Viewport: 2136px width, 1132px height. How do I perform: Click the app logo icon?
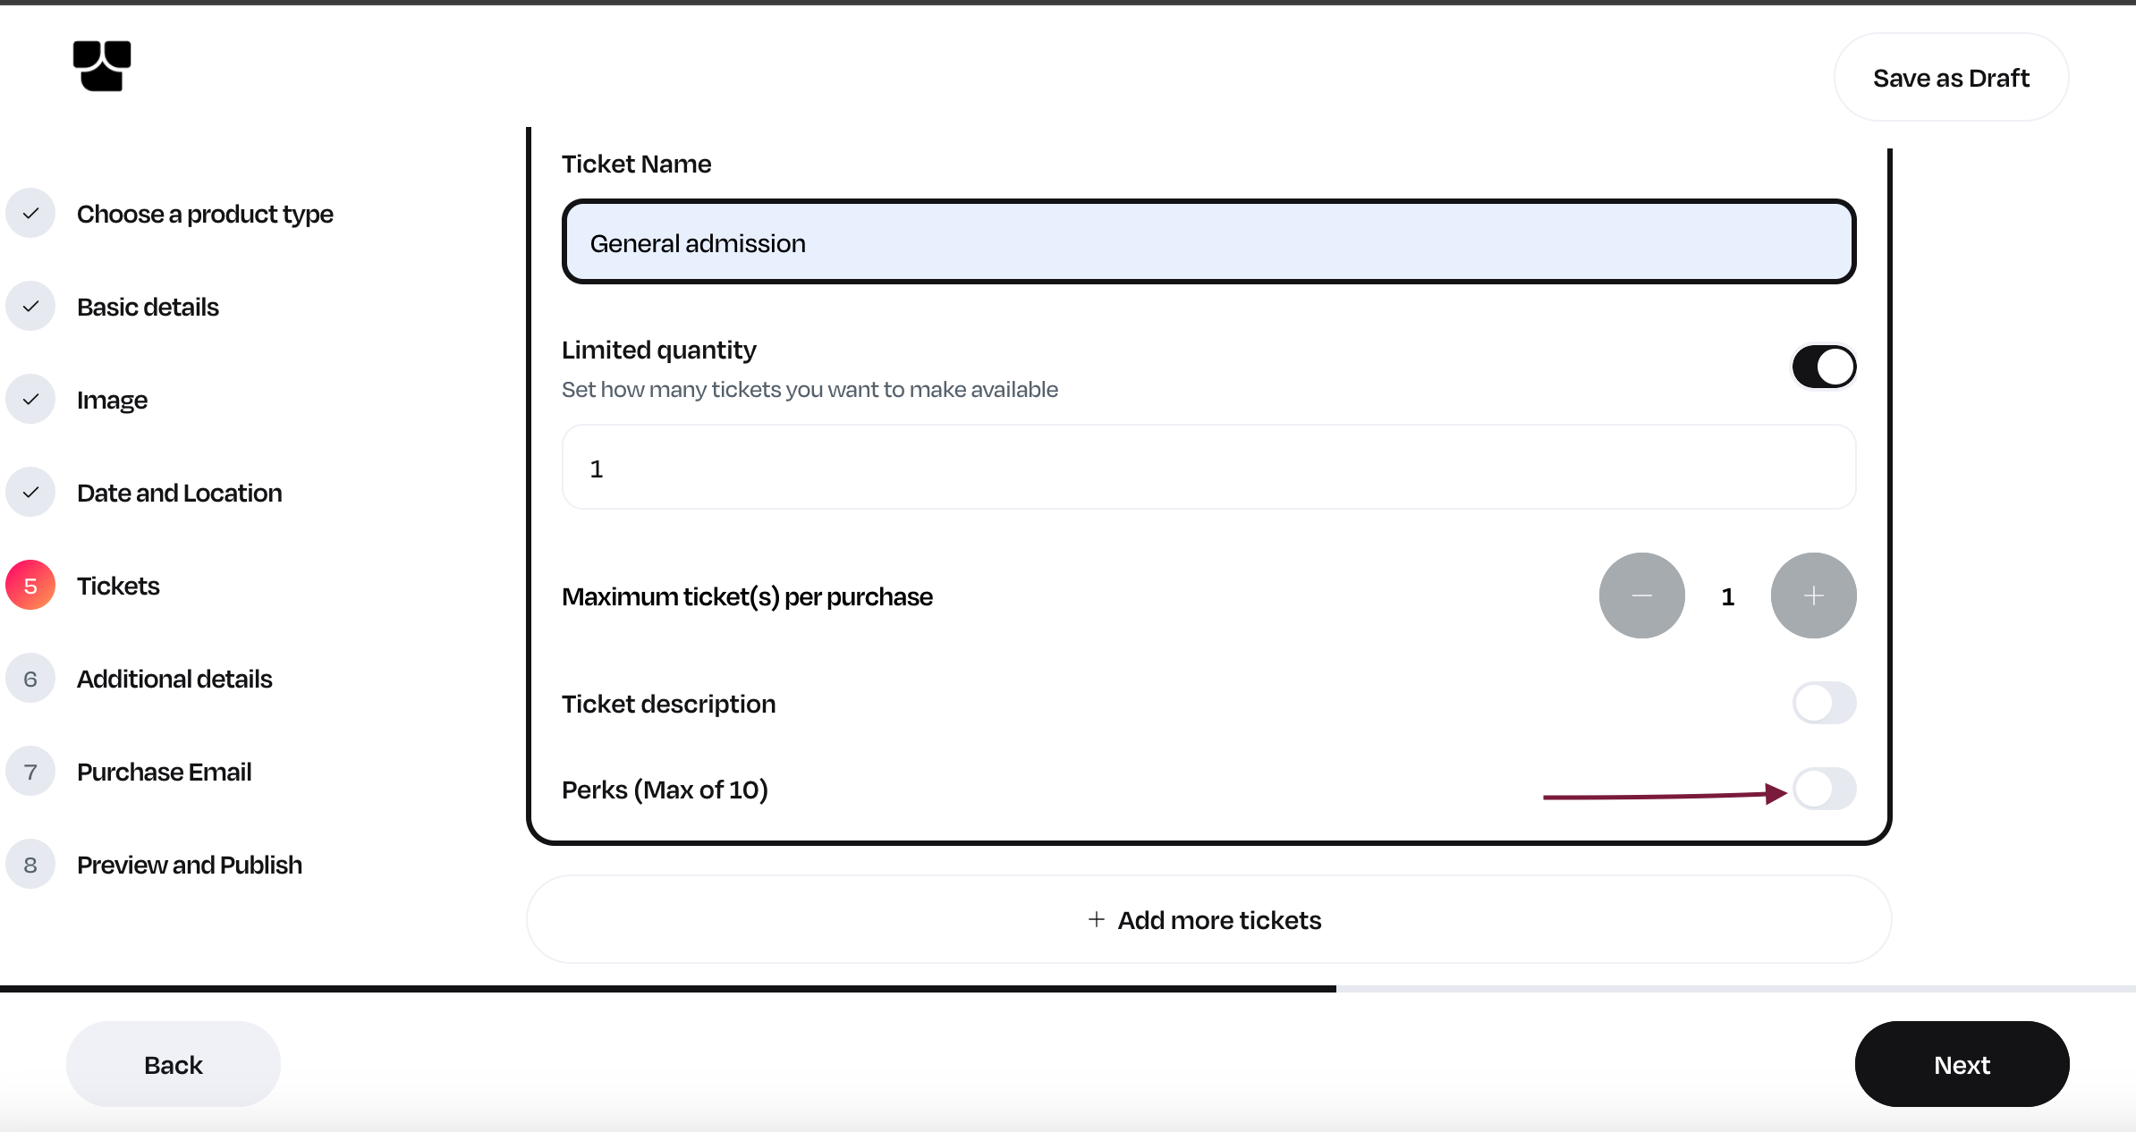(102, 65)
